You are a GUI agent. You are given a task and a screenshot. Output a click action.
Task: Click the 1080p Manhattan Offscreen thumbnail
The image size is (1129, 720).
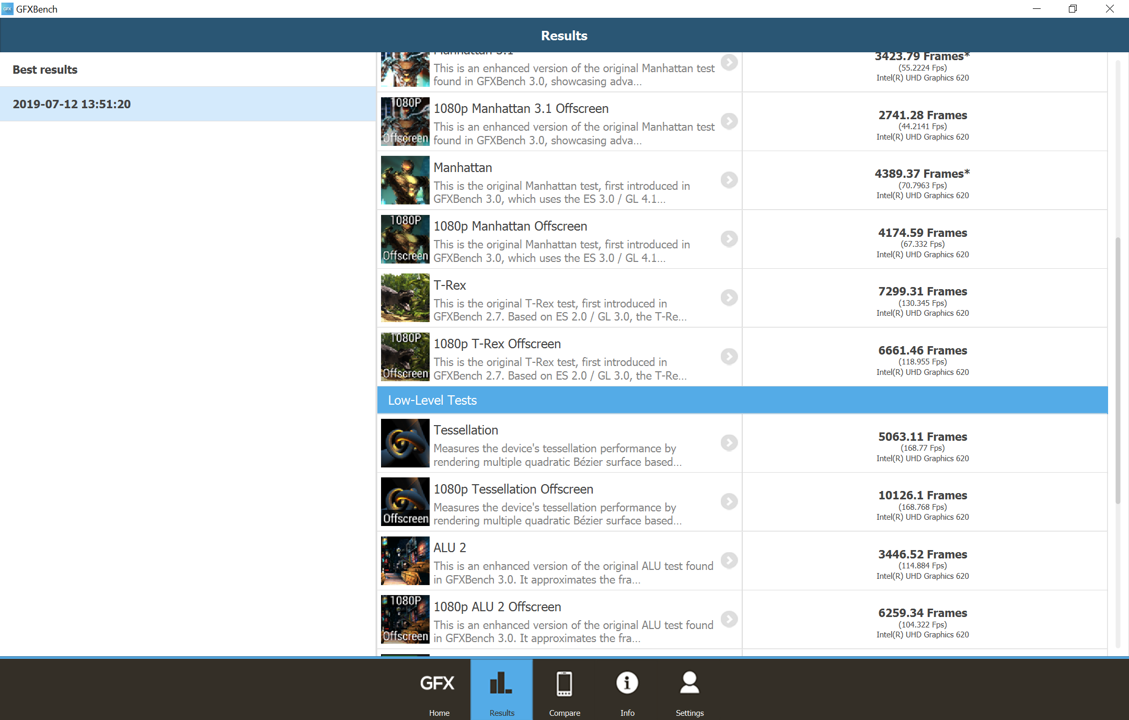[405, 239]
